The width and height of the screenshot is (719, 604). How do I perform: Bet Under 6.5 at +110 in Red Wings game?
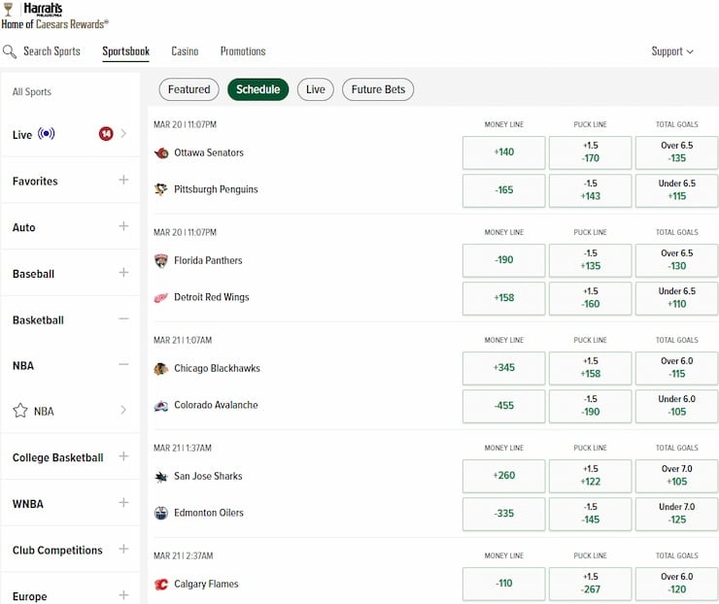pyautogui.click(x=677, y=298)
